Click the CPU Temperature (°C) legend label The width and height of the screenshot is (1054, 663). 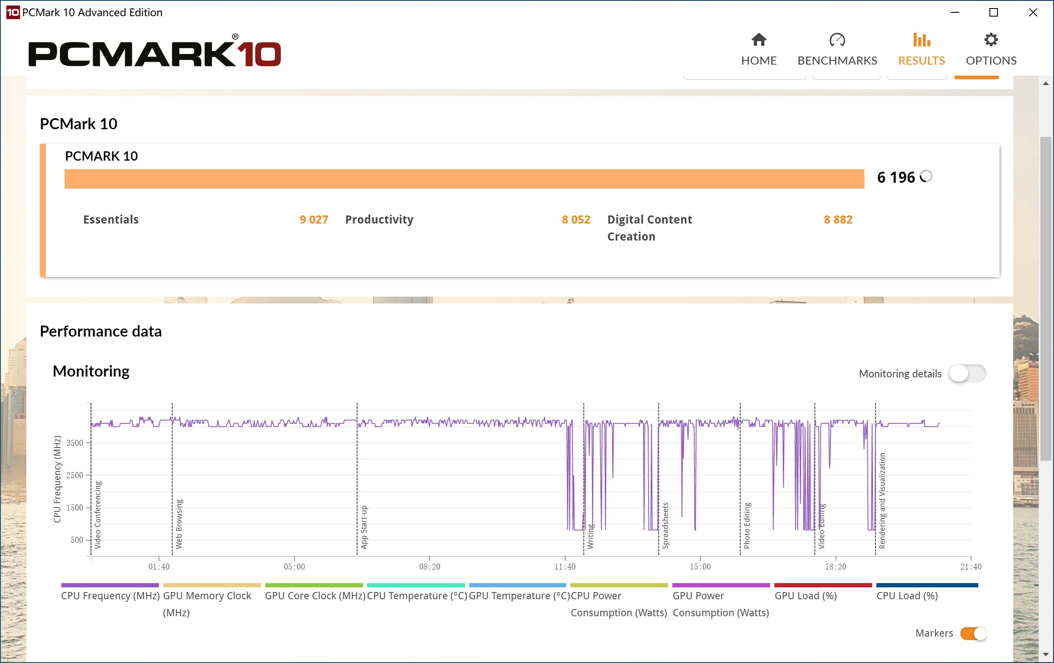[x=416, y=595]
